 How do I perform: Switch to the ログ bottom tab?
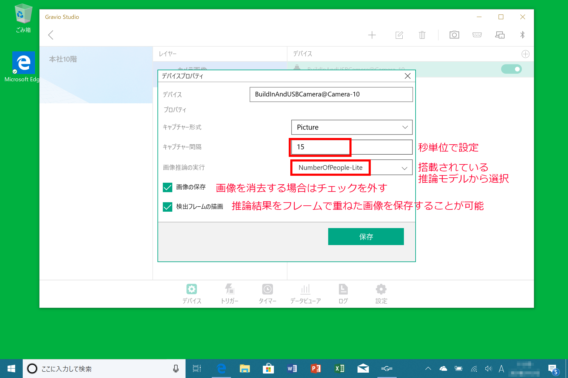click(343, 294)
